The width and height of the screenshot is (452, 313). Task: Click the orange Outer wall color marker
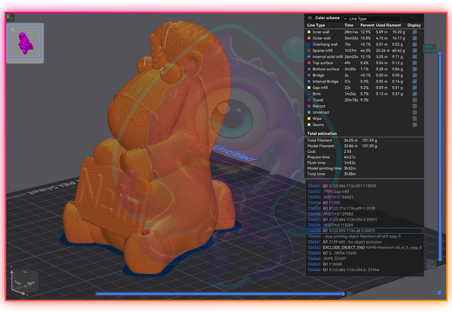tap(309, 38)
